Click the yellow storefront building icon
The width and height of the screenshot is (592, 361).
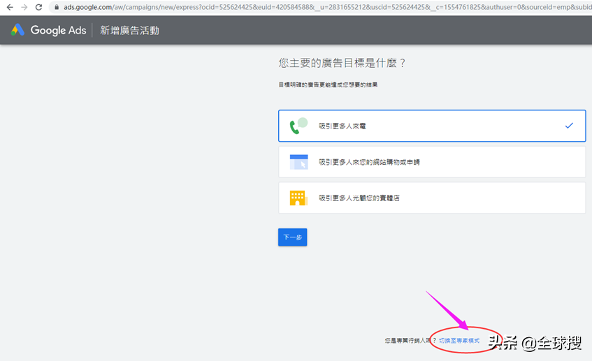click(x=298, y=198)
